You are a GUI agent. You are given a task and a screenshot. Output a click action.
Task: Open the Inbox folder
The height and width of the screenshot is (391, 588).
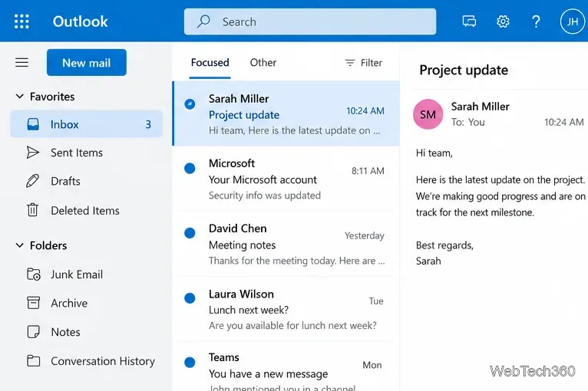coord(87,124)
